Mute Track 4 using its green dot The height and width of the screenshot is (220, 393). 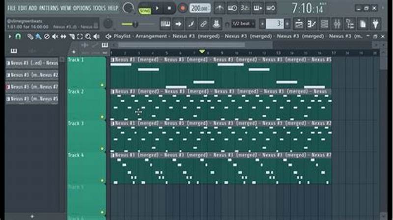pyautogui.click(x=102, y=180)
